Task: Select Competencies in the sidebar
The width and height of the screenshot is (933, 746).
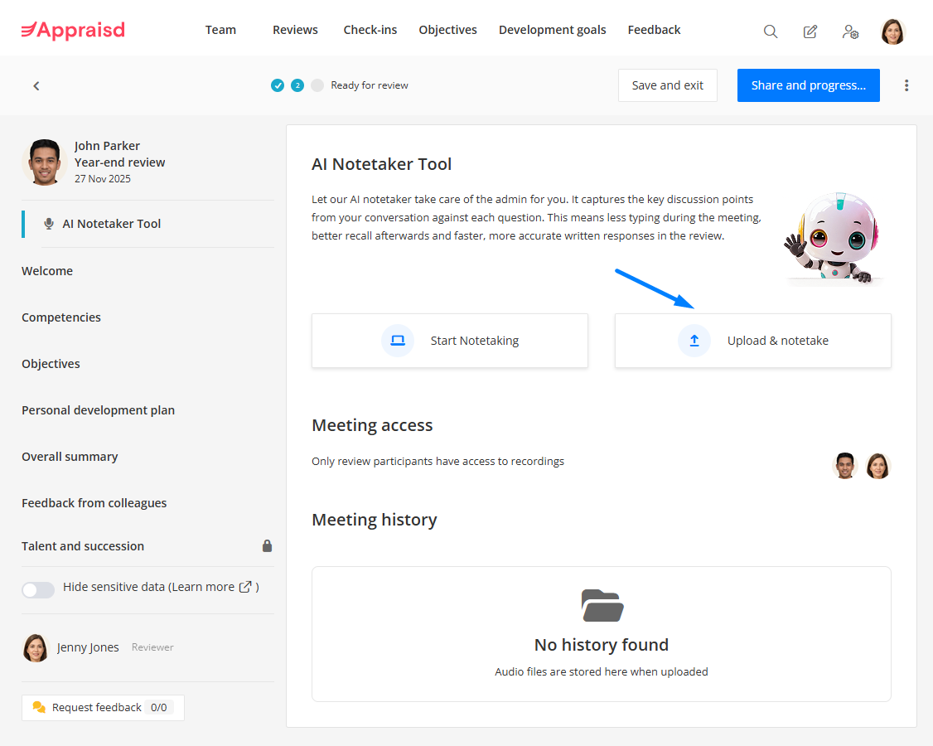Action: (x=61, y=317)
